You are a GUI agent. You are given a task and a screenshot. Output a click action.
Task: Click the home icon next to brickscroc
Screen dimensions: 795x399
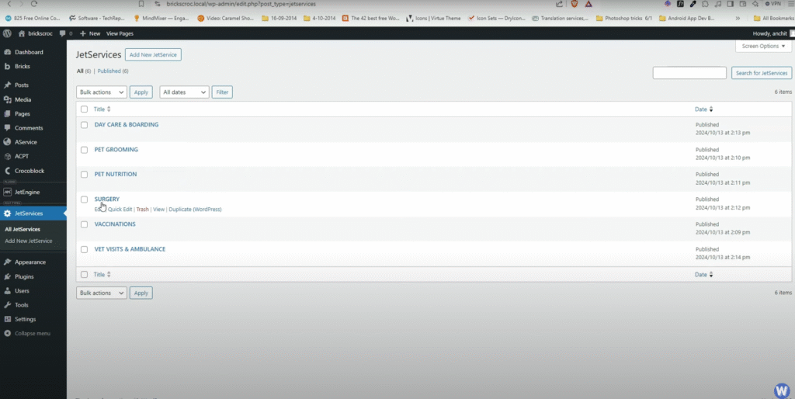coord(21,33)
